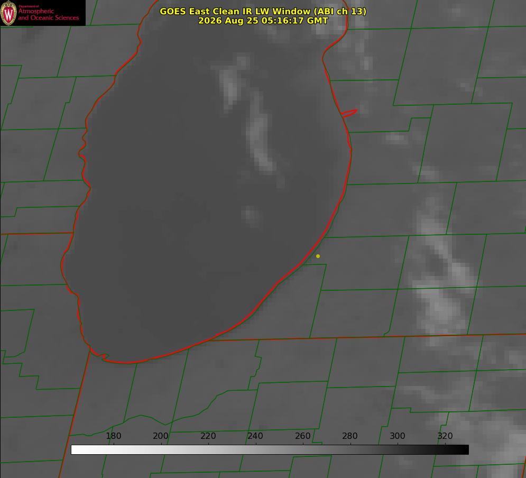Select the 300 colorbar tick label
This screenshot has height=478, width=526.
398,436
